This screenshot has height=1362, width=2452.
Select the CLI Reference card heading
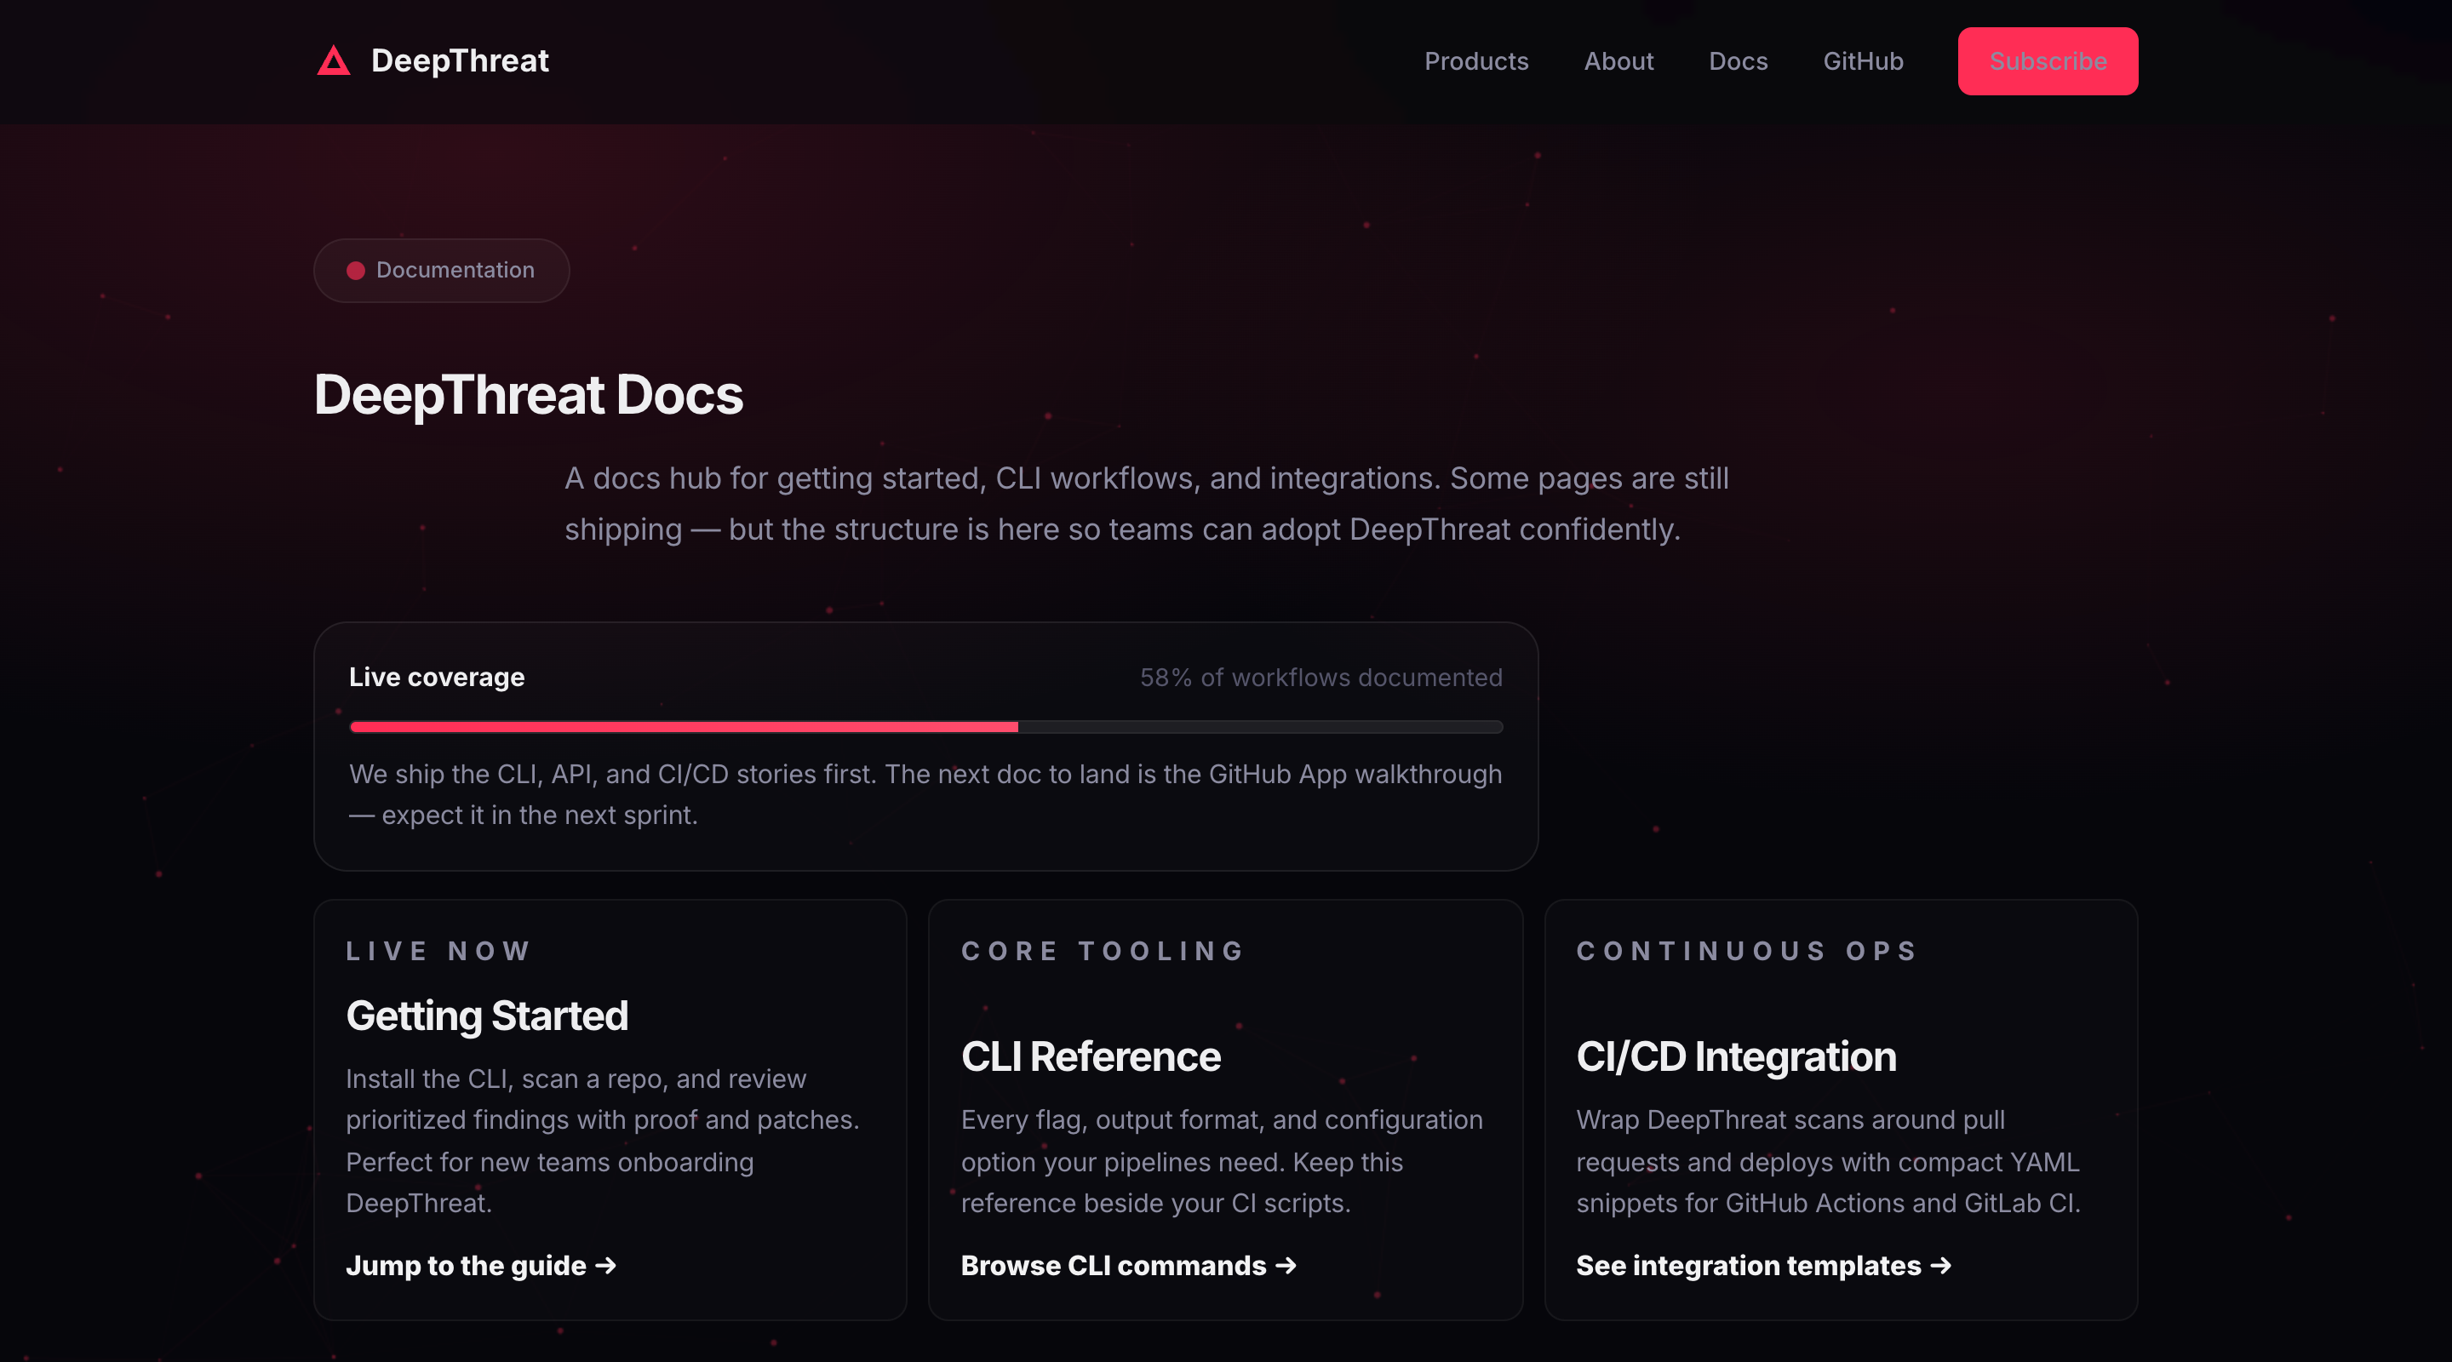click(x=1090, y=1056)
